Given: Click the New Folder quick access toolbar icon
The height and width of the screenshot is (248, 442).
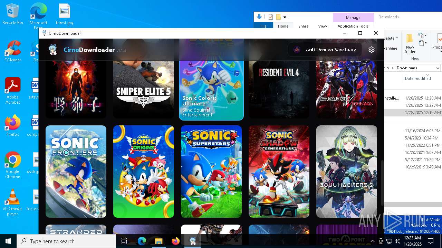Looking at the screenshot, I should 278,17.
